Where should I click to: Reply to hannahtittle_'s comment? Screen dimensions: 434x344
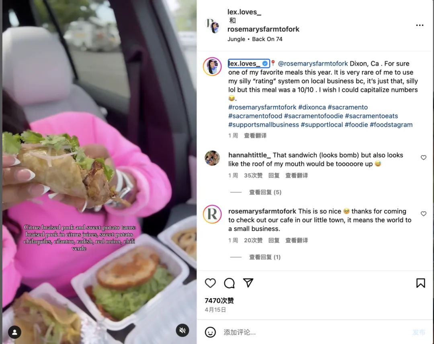click(x=274, y=175)
